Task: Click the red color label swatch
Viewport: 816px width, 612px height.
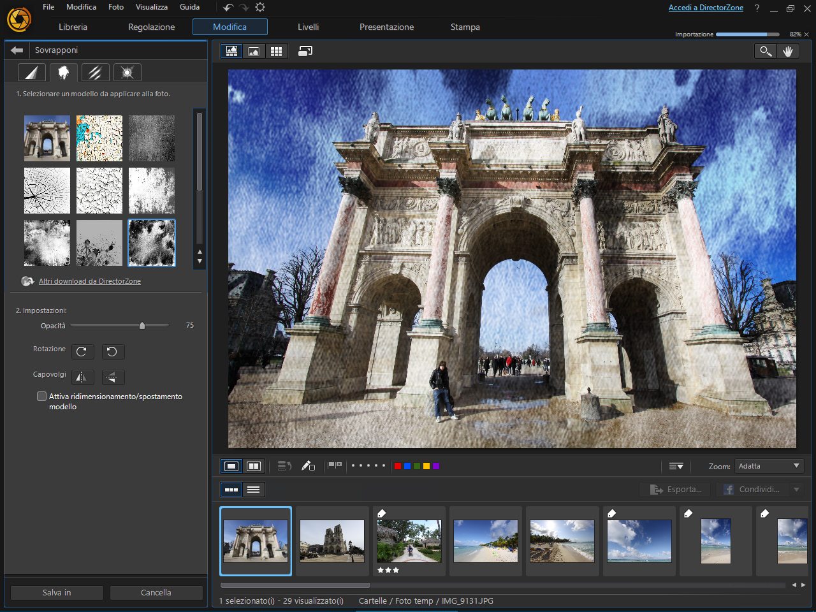Action: [x=398, y=466]
